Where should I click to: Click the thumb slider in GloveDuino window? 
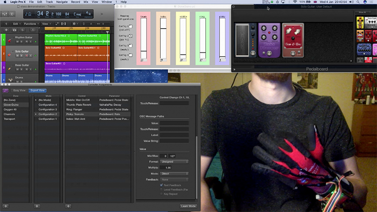[x=144, y=38]
